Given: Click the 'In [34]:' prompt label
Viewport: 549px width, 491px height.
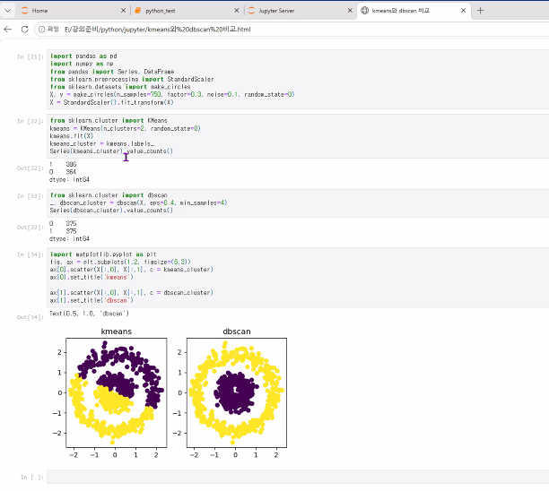Looking at the screenshot, I should point(30,254).
